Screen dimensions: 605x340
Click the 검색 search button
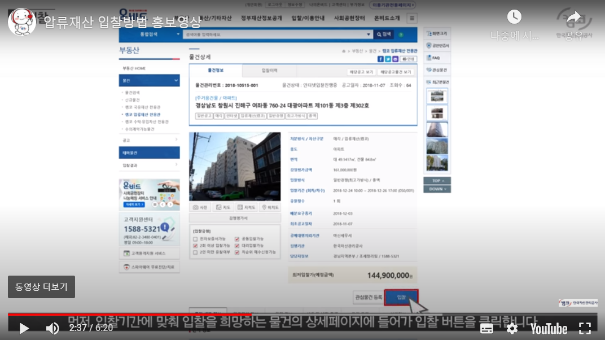(384, 34)
